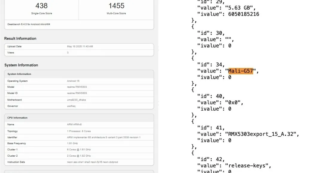Viewport: 329px width, 173px height.
Task: Click the 1455 Multi-Core Score value
Action: [x=116, y=6]
